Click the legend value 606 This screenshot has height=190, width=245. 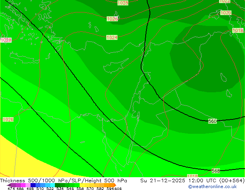click(x=118, y=188)
